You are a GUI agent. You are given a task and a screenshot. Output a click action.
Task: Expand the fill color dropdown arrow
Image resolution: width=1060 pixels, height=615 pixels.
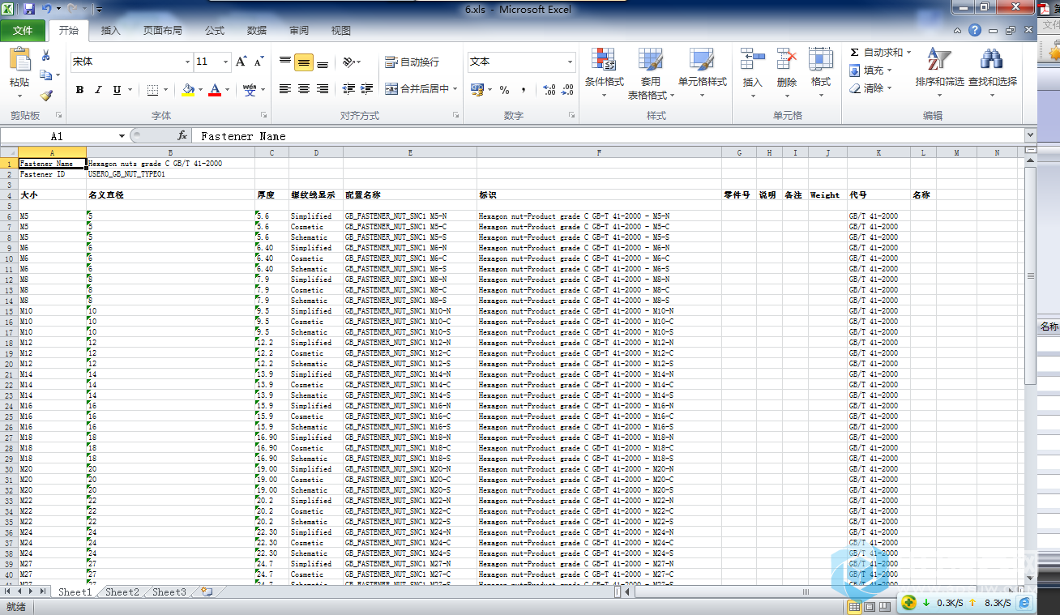[199, 90]
